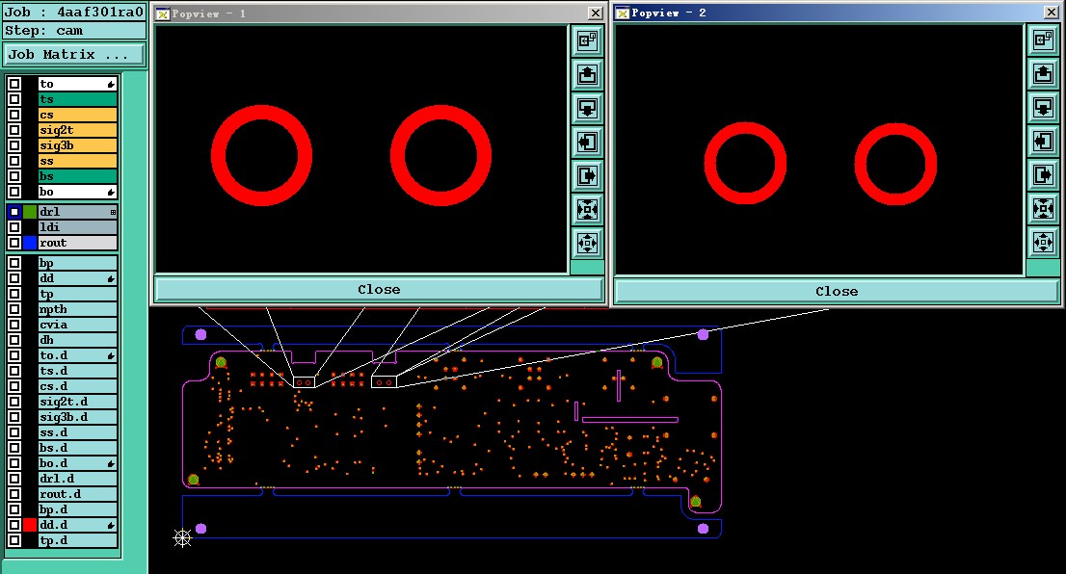This screenshot has height=574, width=1066.
Task: Click the 'Job : 4aaf301ra0' label
Action: (74, 13)
